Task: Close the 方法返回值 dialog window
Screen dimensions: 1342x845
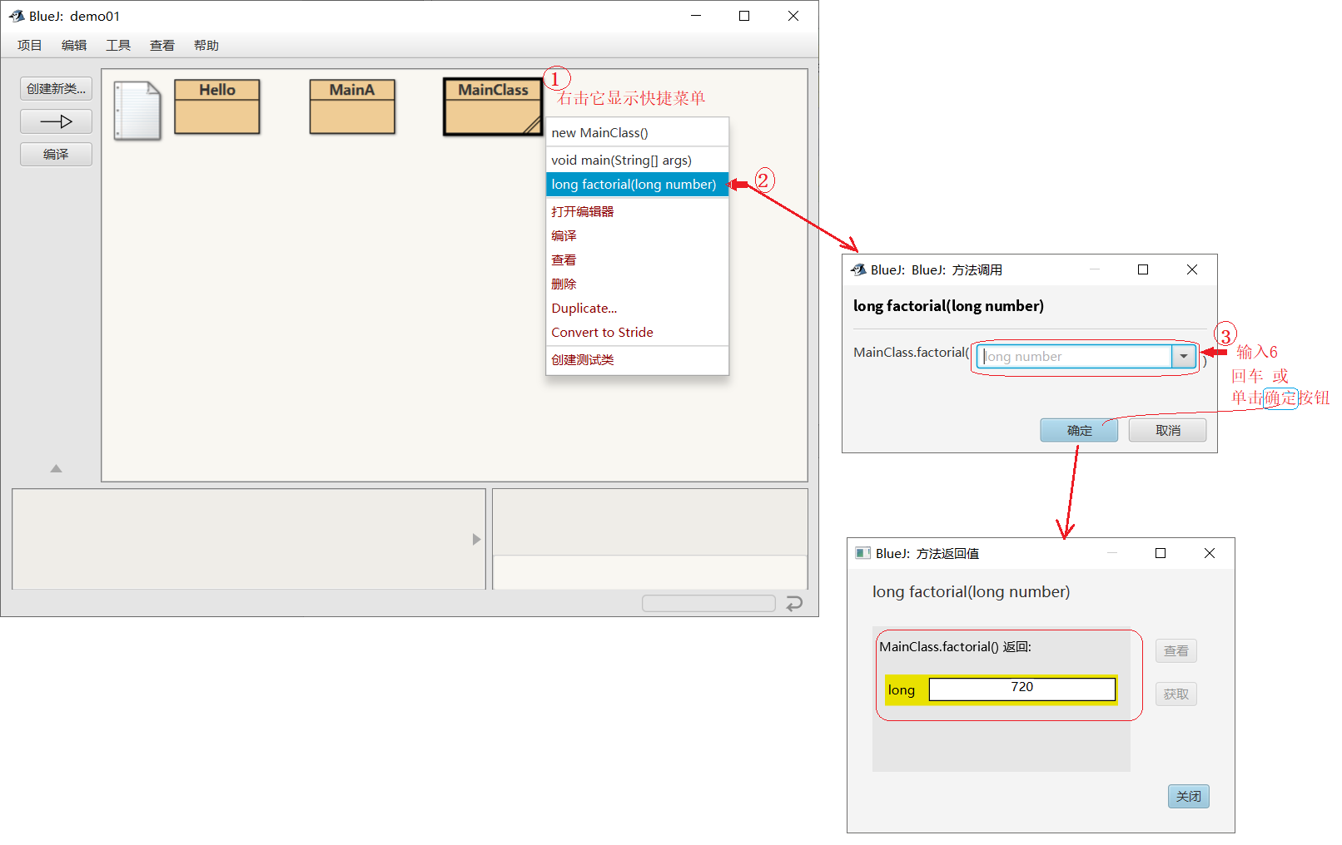Action: point(1210,553)
